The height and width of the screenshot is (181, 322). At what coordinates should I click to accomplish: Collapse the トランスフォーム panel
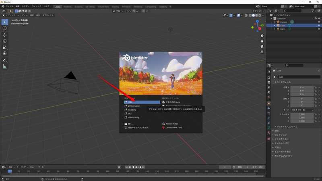click(x=283, y=82)
